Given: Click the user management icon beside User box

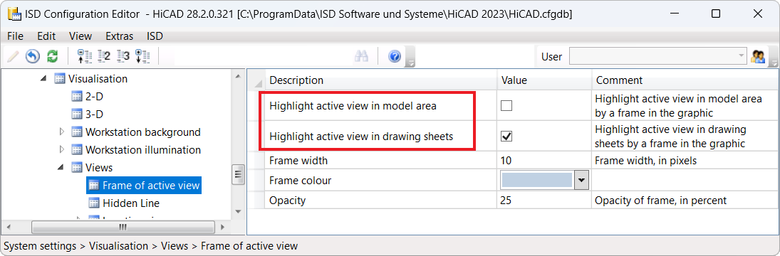Looking at the screenshot, I should (758, 57).
